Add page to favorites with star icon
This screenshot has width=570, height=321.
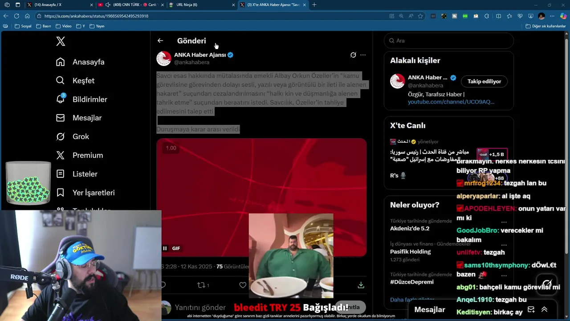pos(420,16)
